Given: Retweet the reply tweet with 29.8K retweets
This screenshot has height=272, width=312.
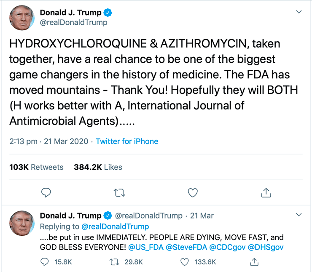Looking at the screenshot, I should (x=115, y=262).
